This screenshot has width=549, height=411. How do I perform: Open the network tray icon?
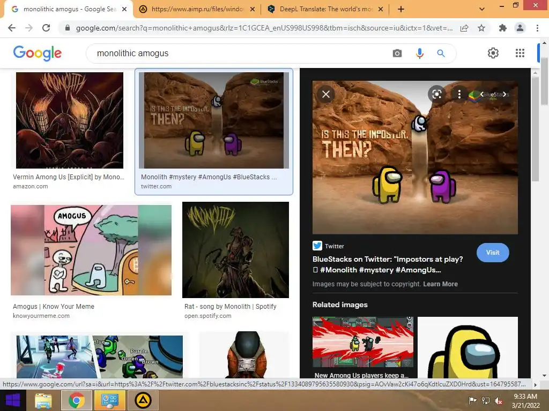pos(486,401)
